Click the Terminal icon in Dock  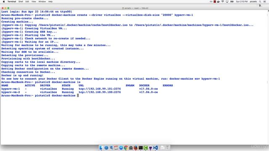coord(141,148)
